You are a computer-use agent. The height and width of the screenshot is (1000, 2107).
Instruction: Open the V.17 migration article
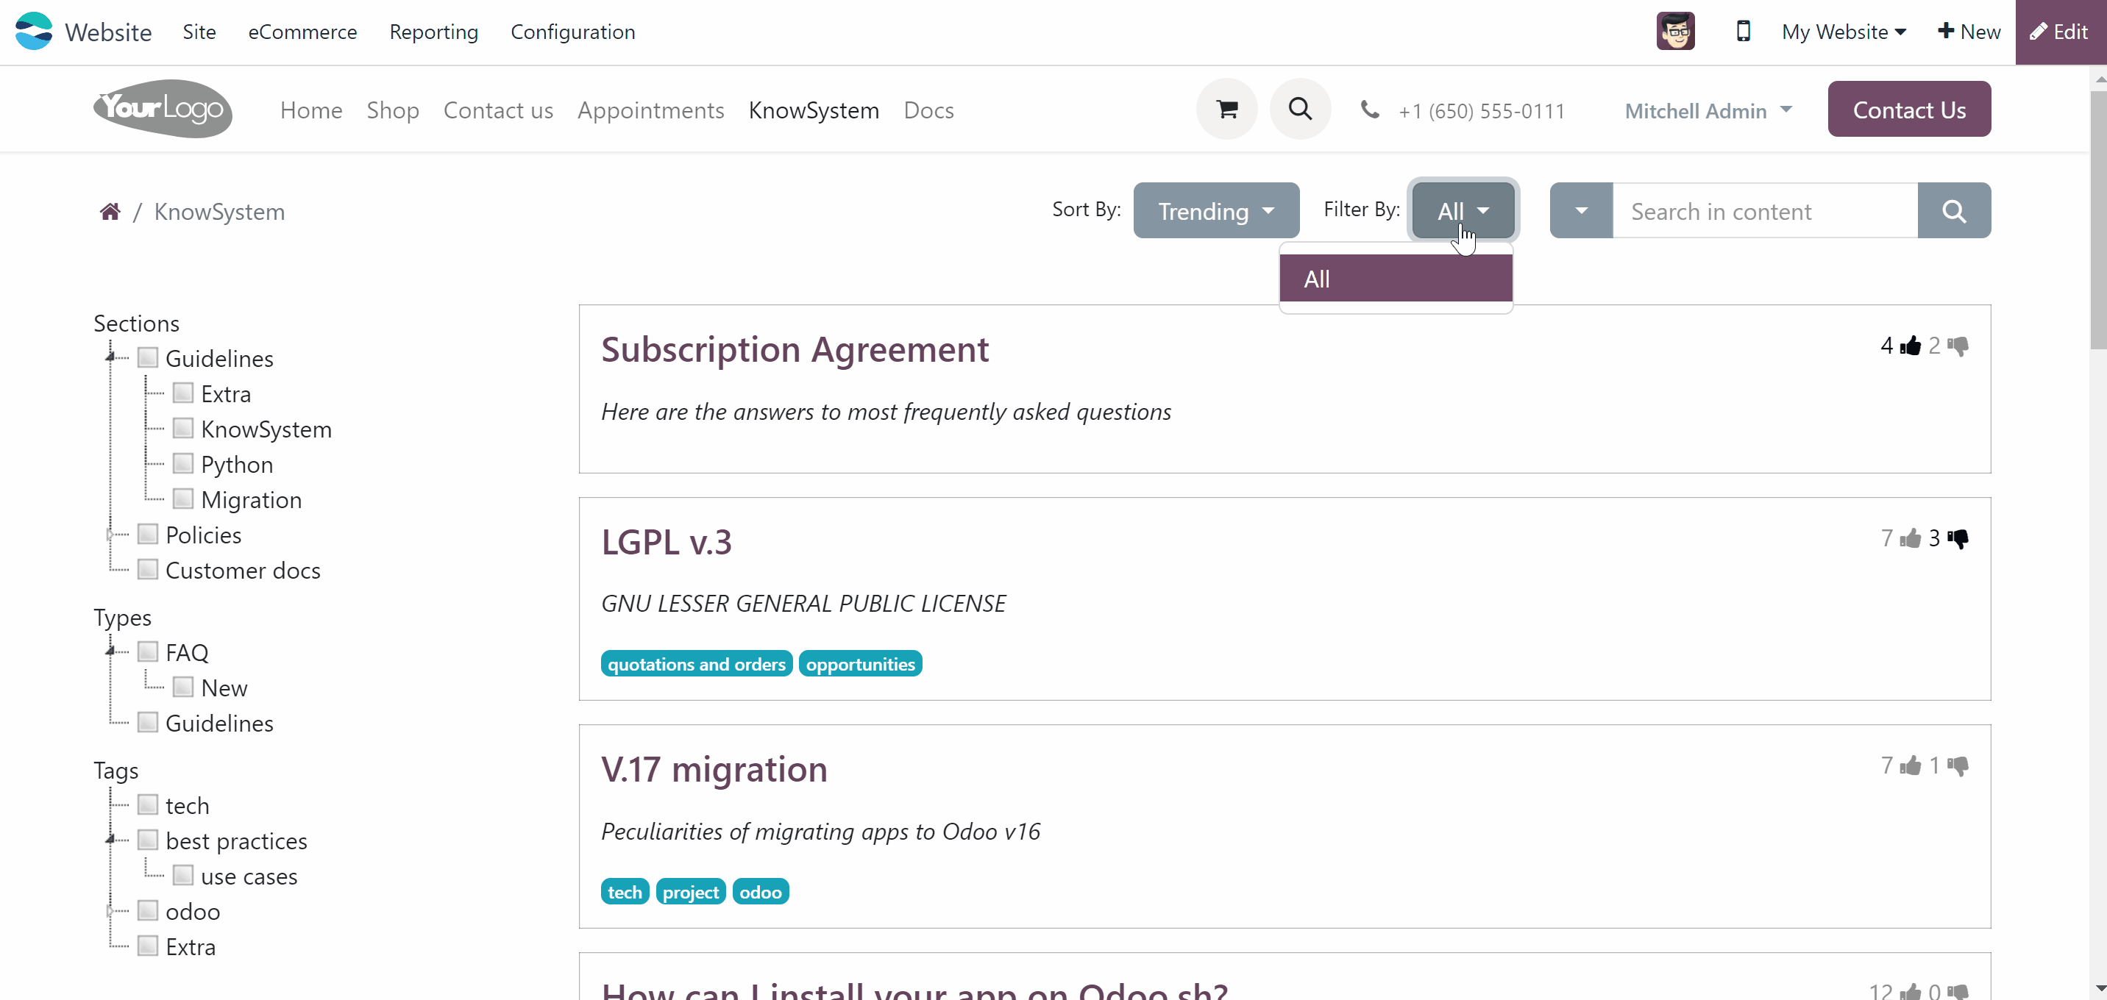pos(714,769)
